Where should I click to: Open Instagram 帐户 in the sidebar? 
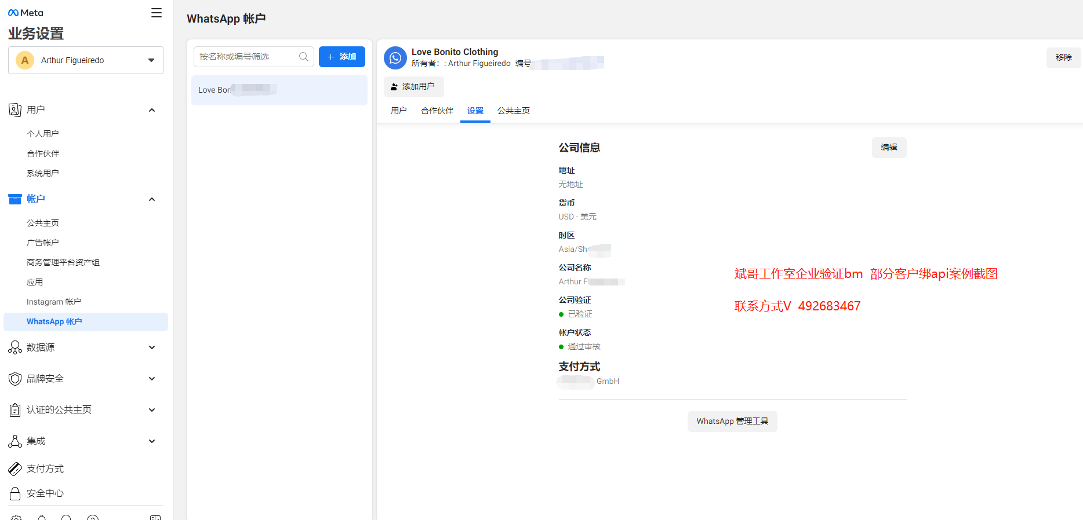(x=54, y=302)
